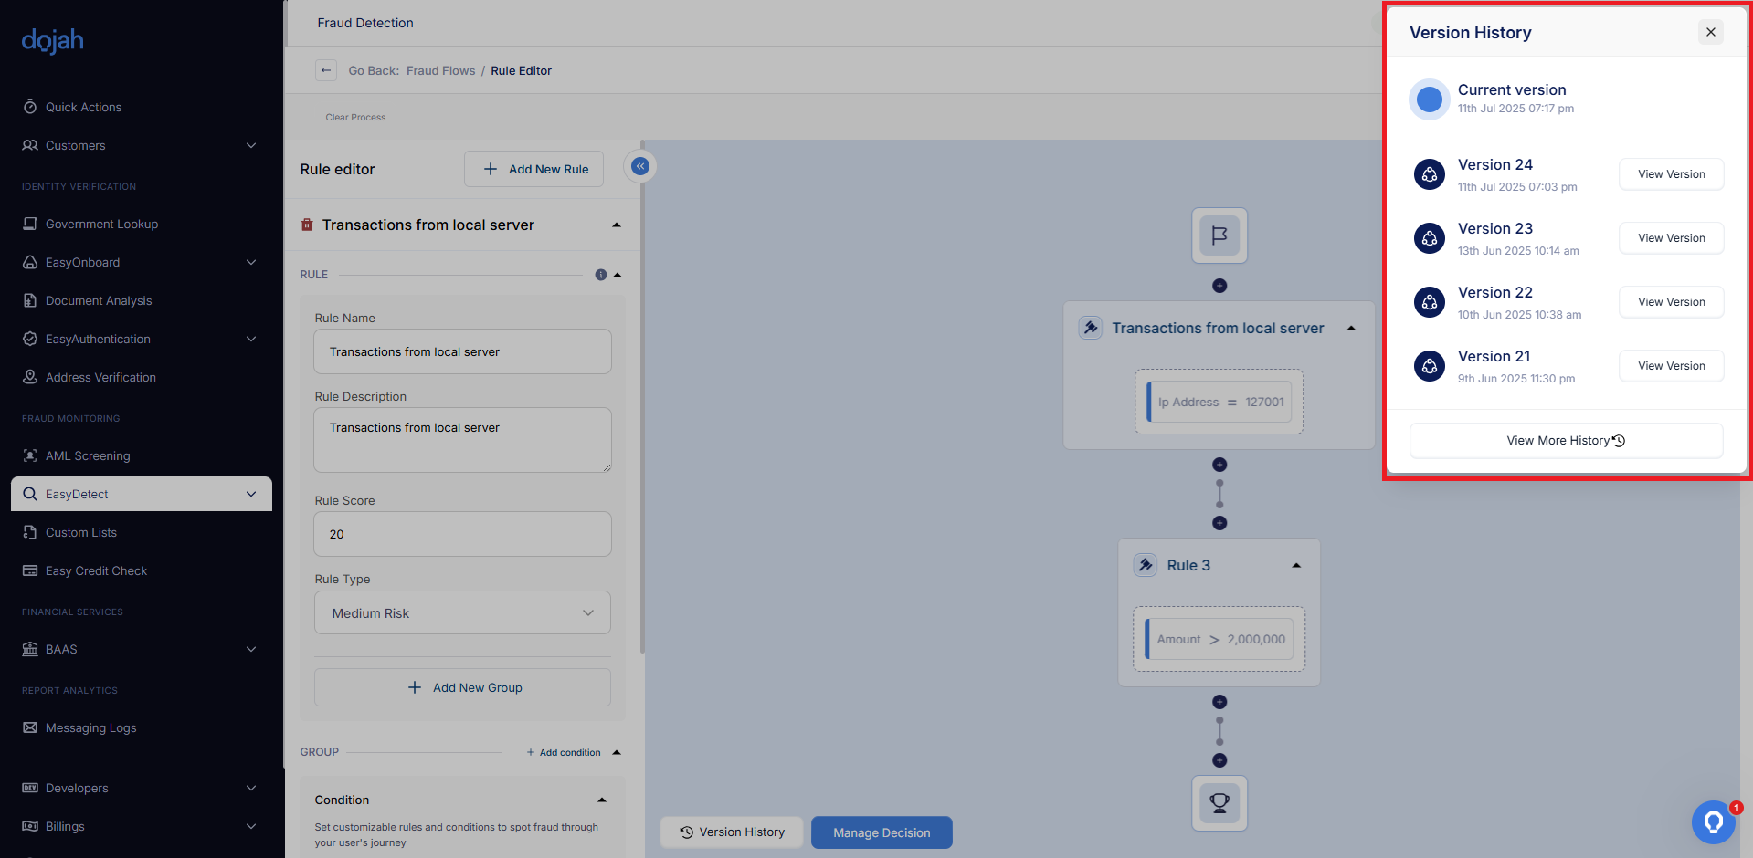Click plus connector below the flag node
The height and width of the screenshot is (858, 1753).
pos(1219,286)
